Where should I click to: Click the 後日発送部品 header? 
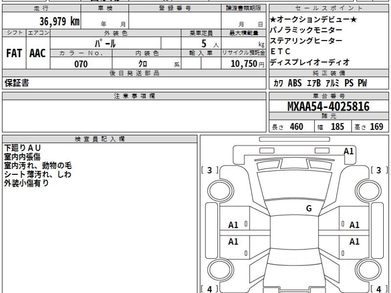pyautogui.click(x=134, y=73)
